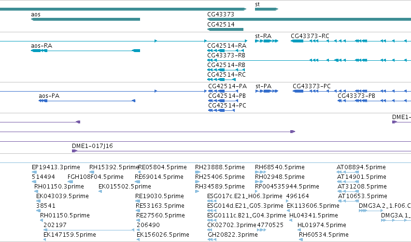Select the 496164 feature label
Screen dimensions: 411x242
pyautogui.click(x=298, y=196)
